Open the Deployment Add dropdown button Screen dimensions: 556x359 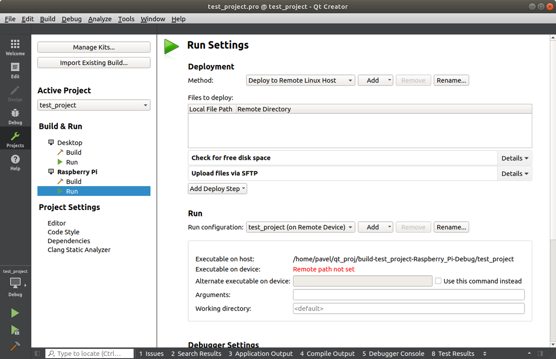tap(375, 80)
